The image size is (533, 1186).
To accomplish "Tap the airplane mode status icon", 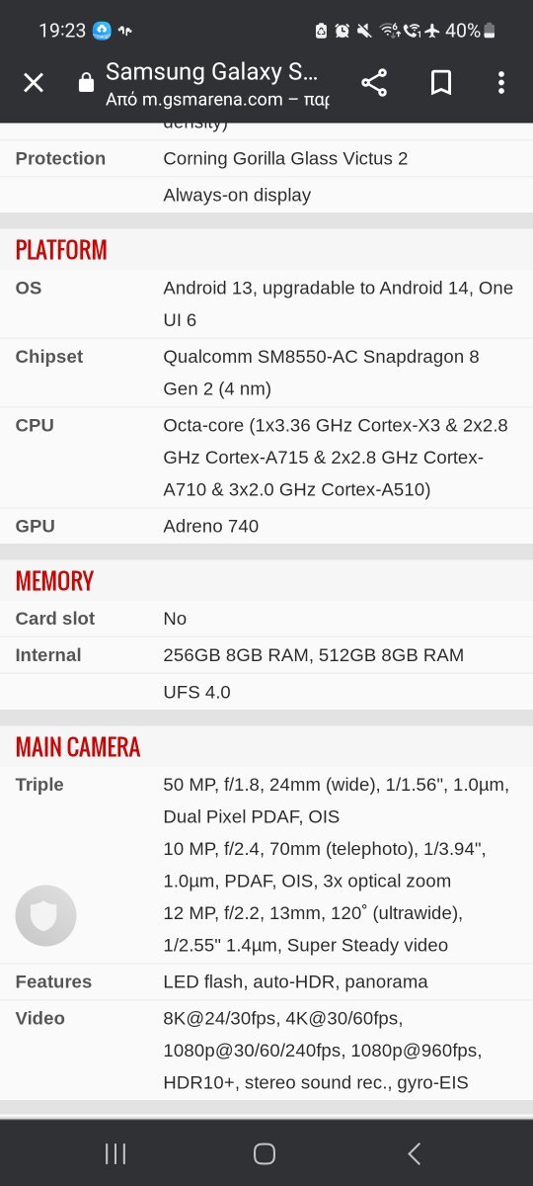I will coord(431,31).
